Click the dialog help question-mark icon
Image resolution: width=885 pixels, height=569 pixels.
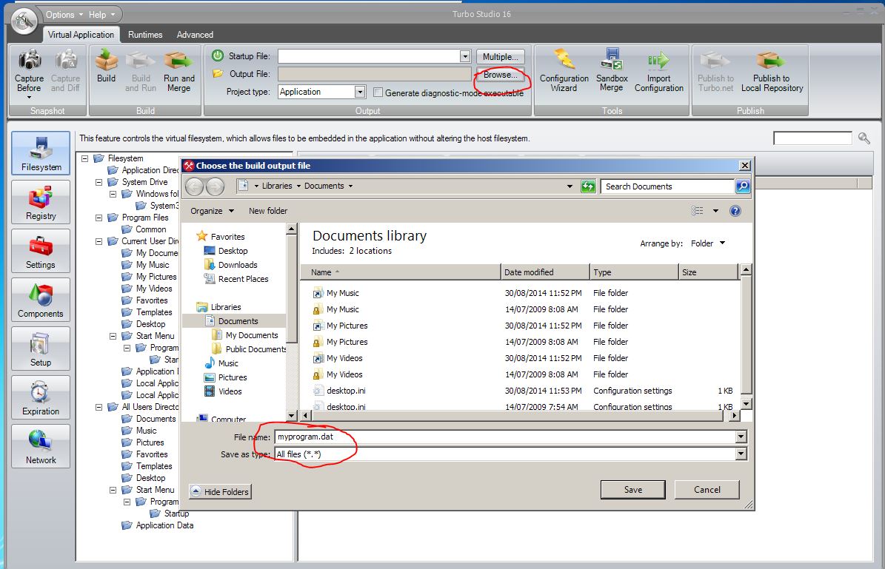click(x=735, y=211)
